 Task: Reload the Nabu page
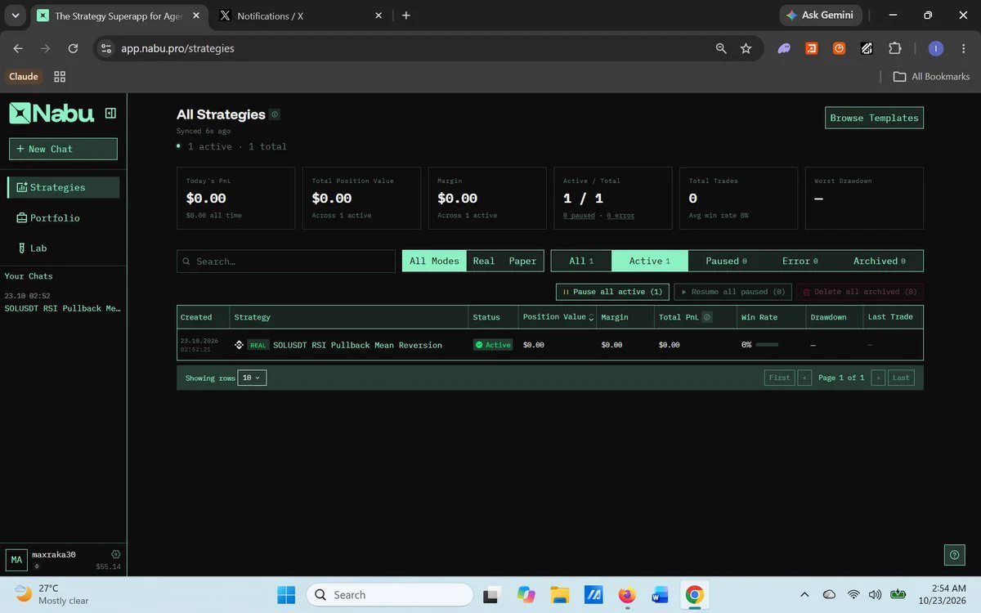coord(73,48)
